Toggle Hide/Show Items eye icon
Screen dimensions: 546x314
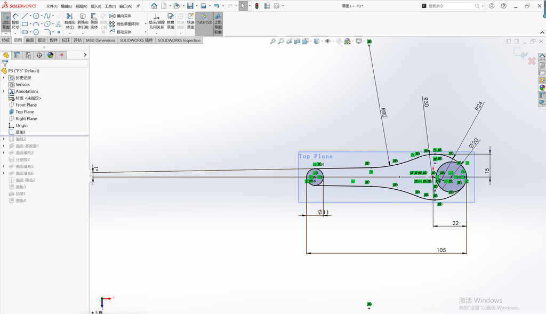[x=327, y=41]
